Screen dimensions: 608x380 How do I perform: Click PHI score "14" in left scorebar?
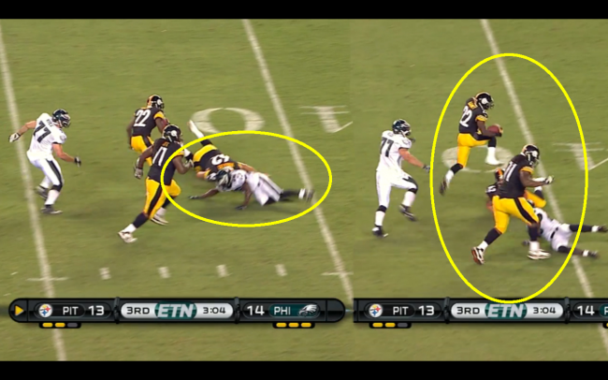tap(255, 311)
